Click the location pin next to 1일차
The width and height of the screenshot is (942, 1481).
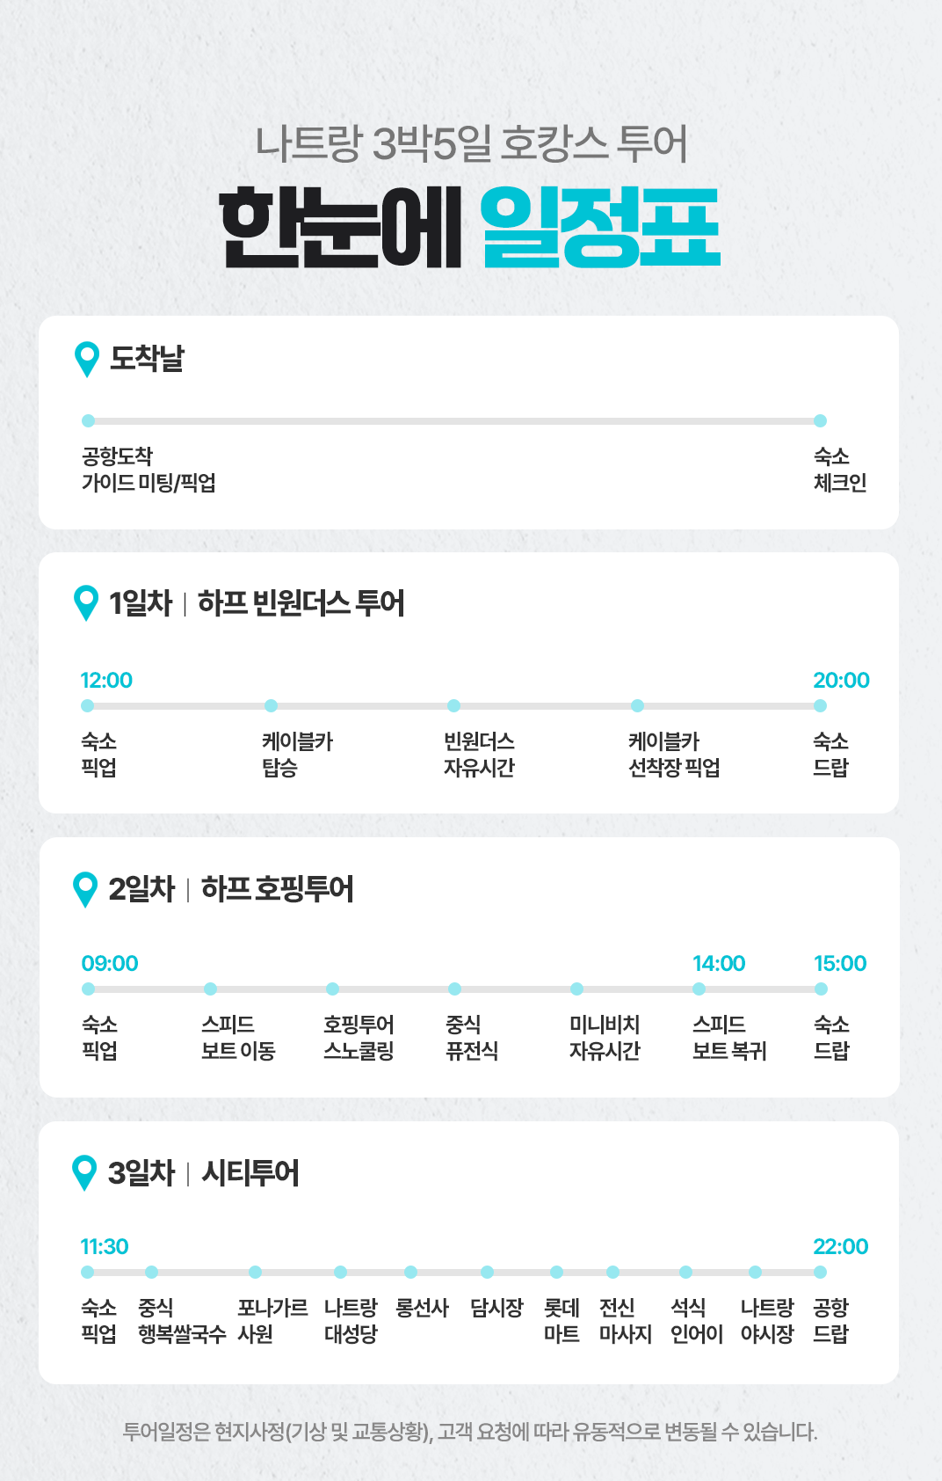tap(86, 602)
